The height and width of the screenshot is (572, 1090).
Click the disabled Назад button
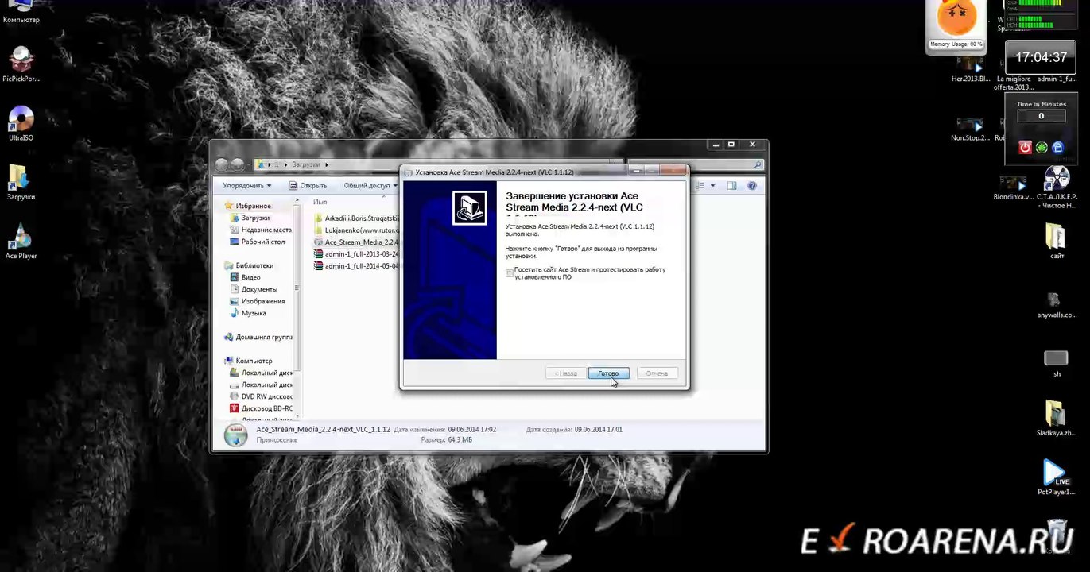(566, 373)
